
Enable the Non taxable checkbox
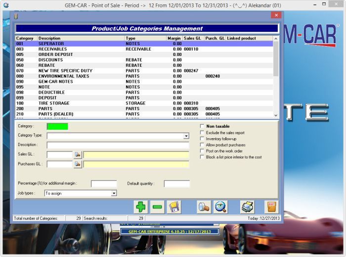202,126
